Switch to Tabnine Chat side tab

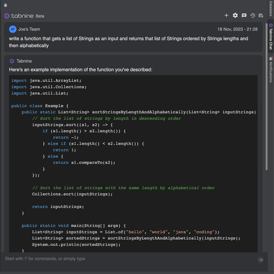click(x=271, y=37)
